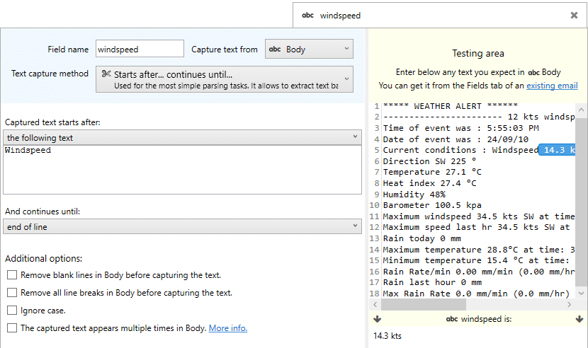588x348 pixels.
Task: Click the abc icon in windspeed tab
Action: (x=308, y=16)
